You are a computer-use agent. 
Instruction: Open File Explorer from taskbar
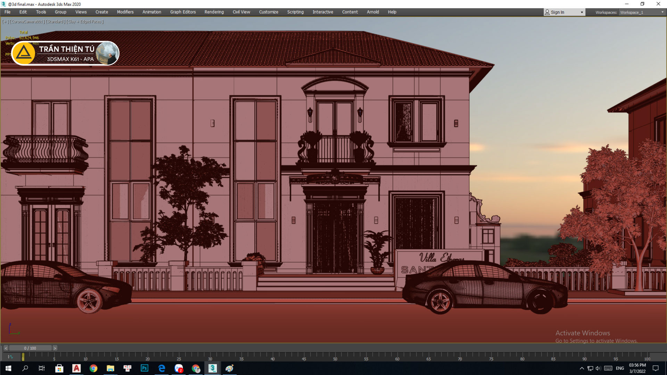[110, 368]
